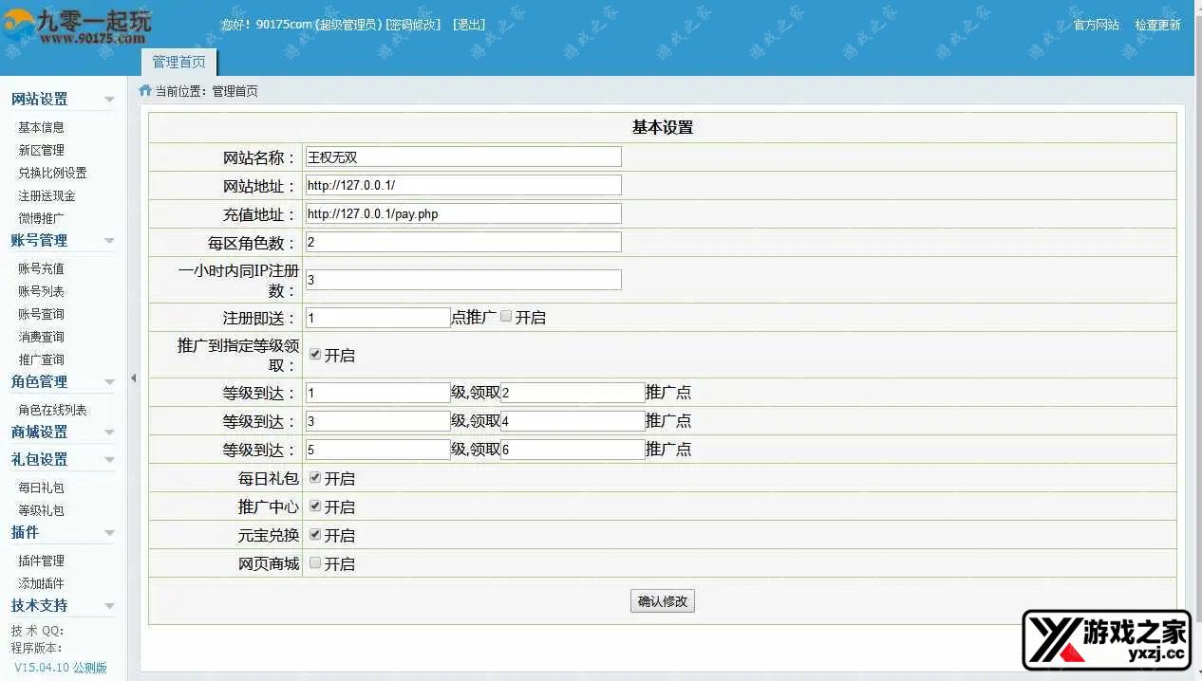
Task: Open 新区管理 in the sidebar
Action: 41,150
